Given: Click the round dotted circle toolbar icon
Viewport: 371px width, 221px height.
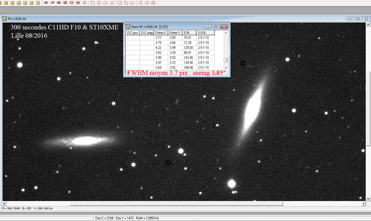Looking at the screenshot, I should tap(84, 2).
